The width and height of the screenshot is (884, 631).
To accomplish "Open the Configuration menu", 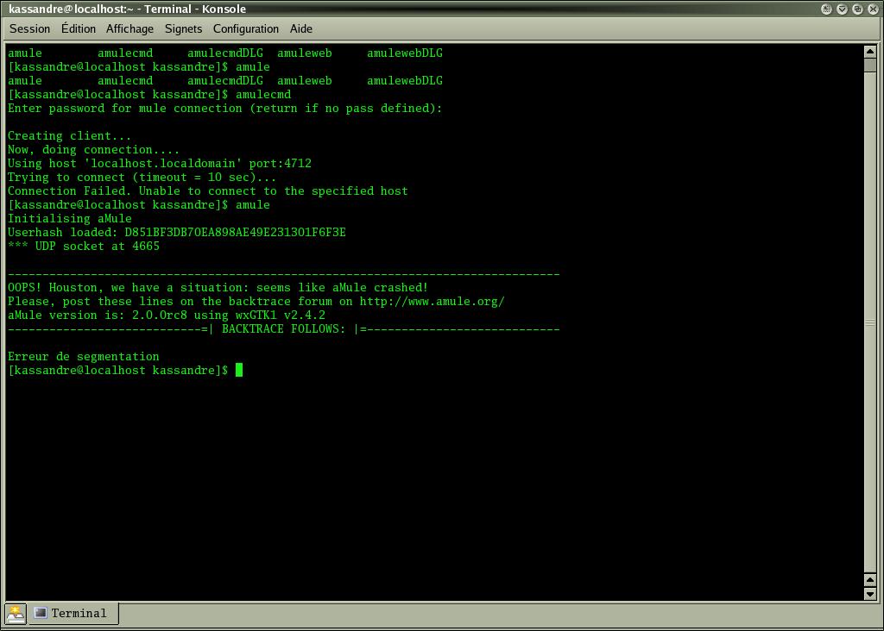I will pyautogui.click(x=246, y=28).
